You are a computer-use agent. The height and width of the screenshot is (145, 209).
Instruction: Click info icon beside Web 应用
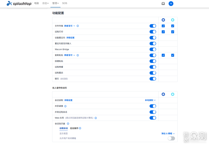click(96, 118)
